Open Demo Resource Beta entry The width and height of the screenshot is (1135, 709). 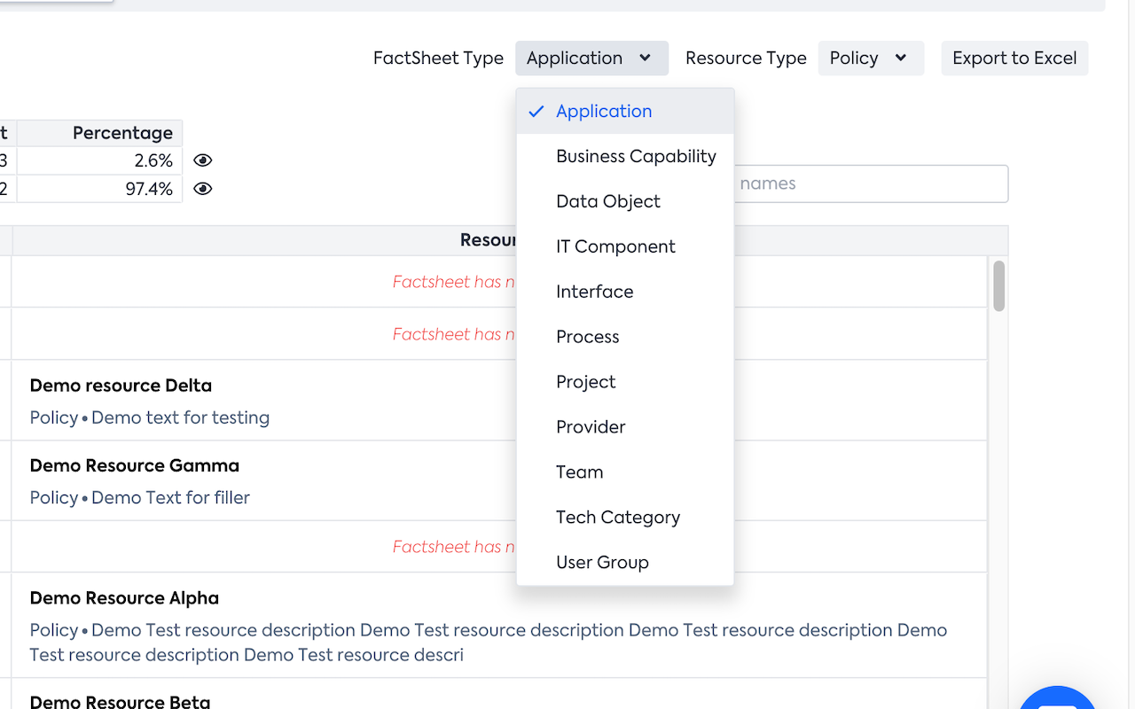pos(120,702)
